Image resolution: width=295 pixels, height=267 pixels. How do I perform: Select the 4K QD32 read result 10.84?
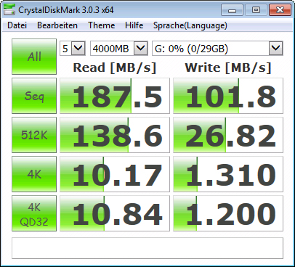(x=115, y=213)
